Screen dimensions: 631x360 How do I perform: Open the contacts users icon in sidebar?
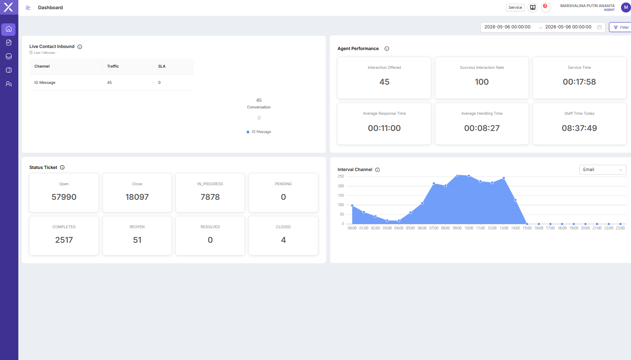pos(8,84)
